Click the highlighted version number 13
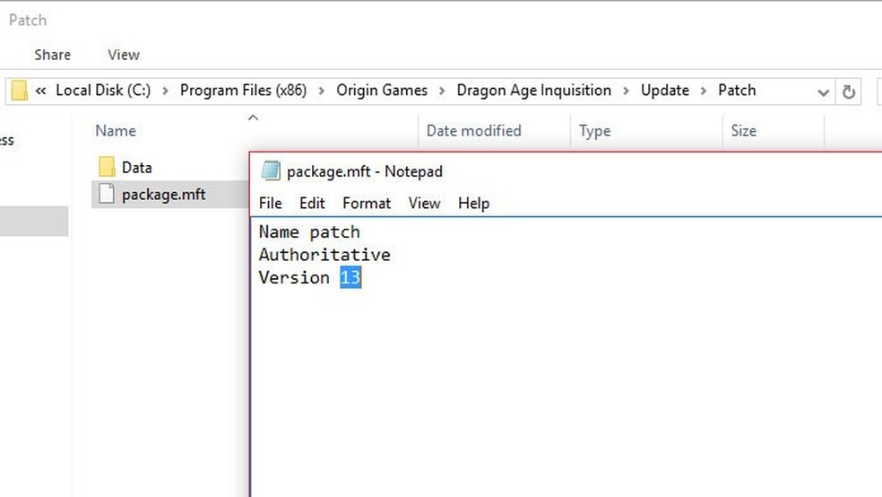Image resolution: width=882 pixels, height=497 pixels. (350, 278)
